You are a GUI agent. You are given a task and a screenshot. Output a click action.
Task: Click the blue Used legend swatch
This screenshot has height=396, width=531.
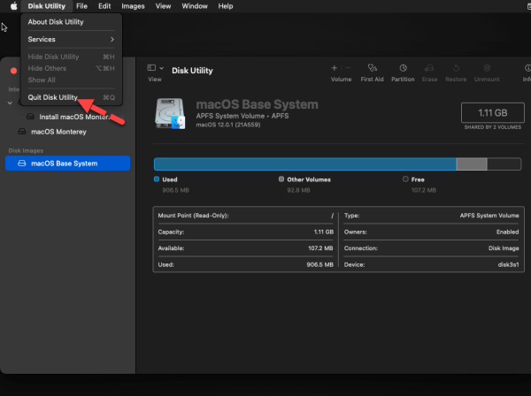(x=157, y=179)
